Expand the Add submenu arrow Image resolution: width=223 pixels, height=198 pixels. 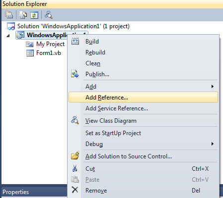click(x=213, y=87)
